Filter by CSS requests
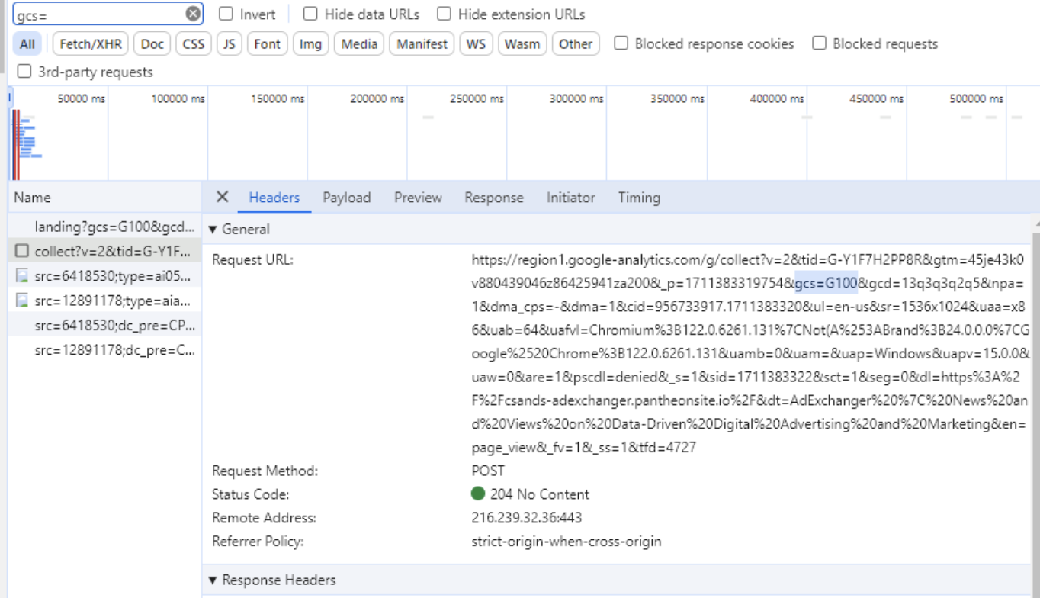This screenshot has height=598, width=1040. click(194, 43)
